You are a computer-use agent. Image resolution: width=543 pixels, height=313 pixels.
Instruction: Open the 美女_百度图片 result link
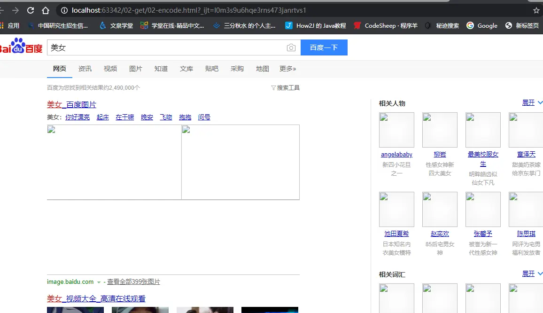click(71, 104)
